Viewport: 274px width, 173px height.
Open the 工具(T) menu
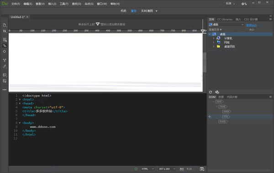pos(64,4)
